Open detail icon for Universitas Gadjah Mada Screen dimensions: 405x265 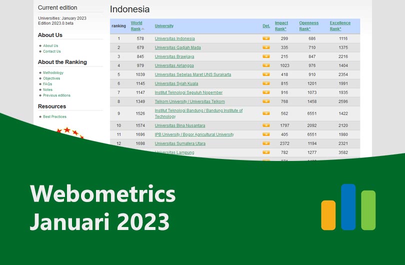click(x=266, y=47)
